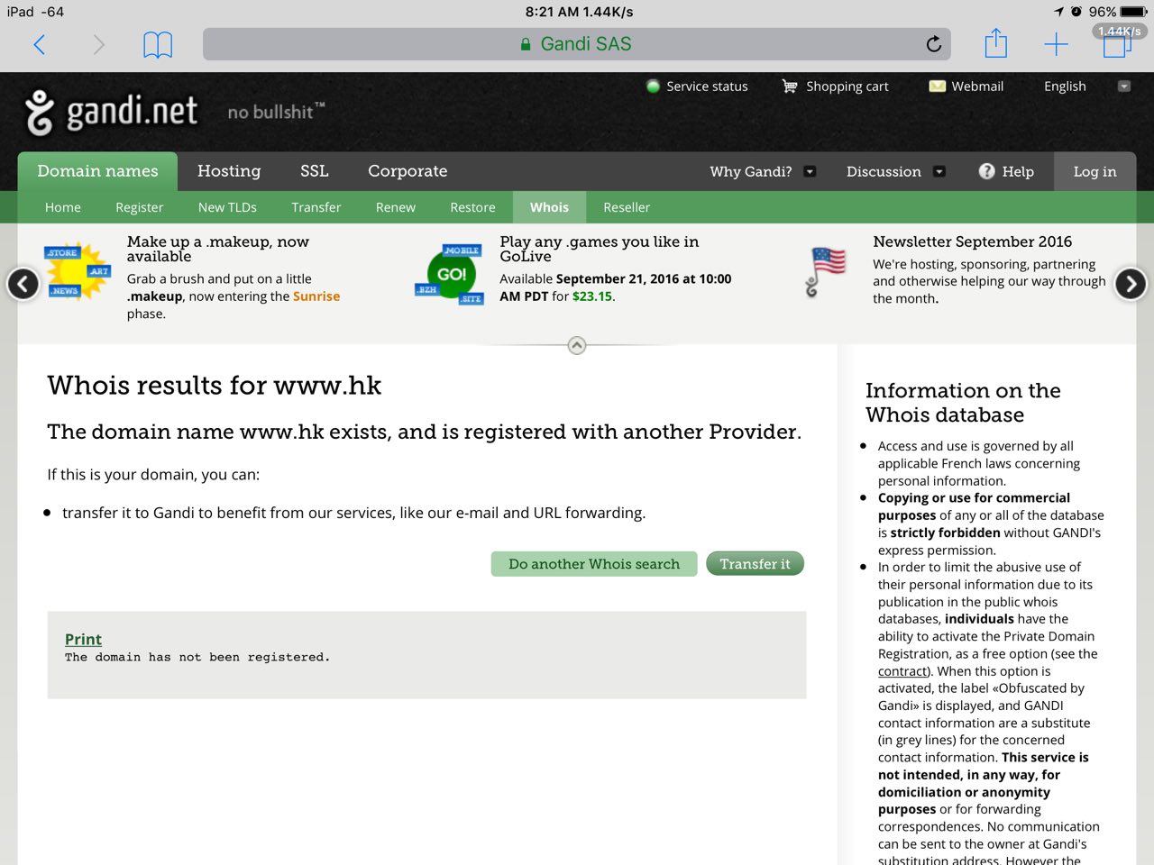
Task: Click the American flag newsletter image
Action: tap(825, 271)
